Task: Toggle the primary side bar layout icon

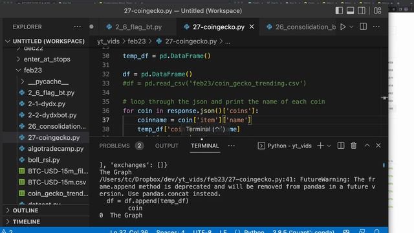Action: (339, 11)
